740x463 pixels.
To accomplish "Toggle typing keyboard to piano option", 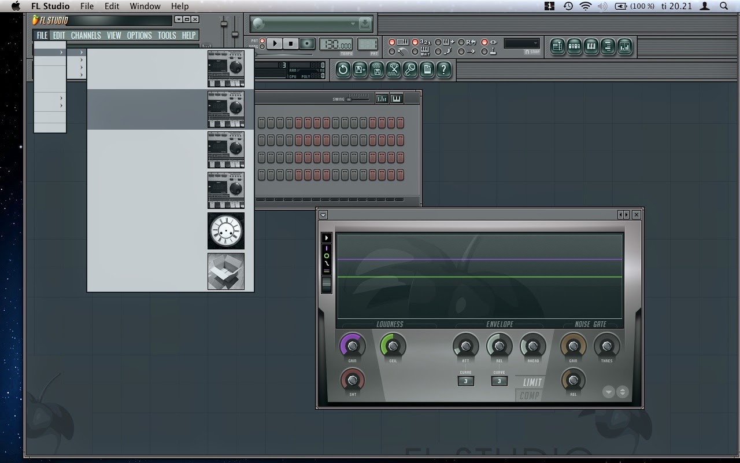I will pyautogui.click(x=399, y=42).
